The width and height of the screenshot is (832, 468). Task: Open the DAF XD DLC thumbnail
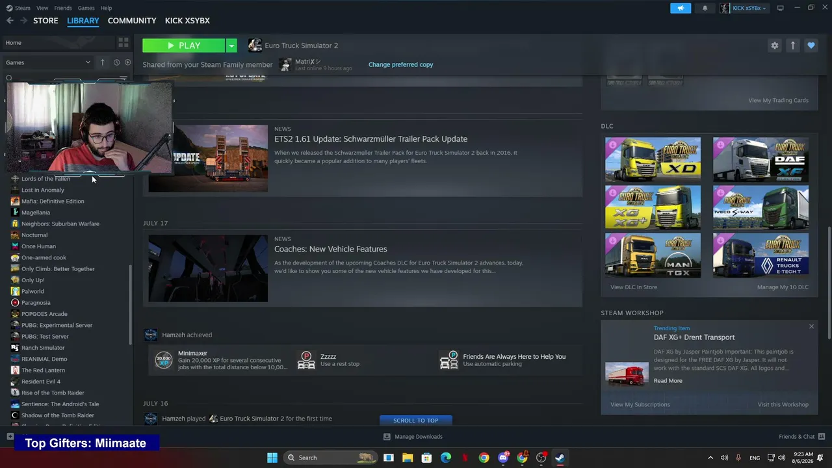(x=653, y=159)
